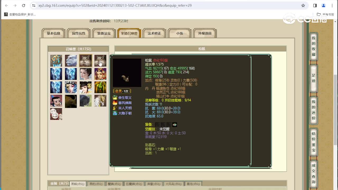
Task: Open the Chrome profile avatar
Action: point(323,5)
